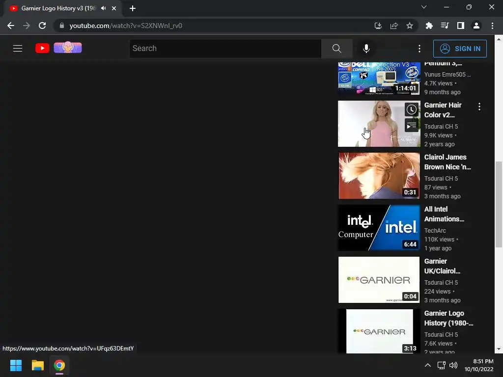Open the Garnier Hair Color v2 title link
503x377 pixels.
click(443, 110)
